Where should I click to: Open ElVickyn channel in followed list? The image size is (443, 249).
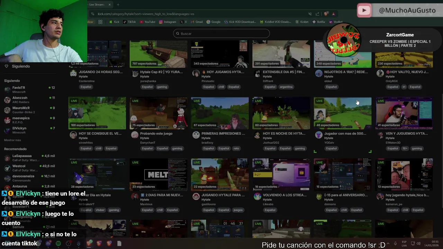tap(29, 130)
